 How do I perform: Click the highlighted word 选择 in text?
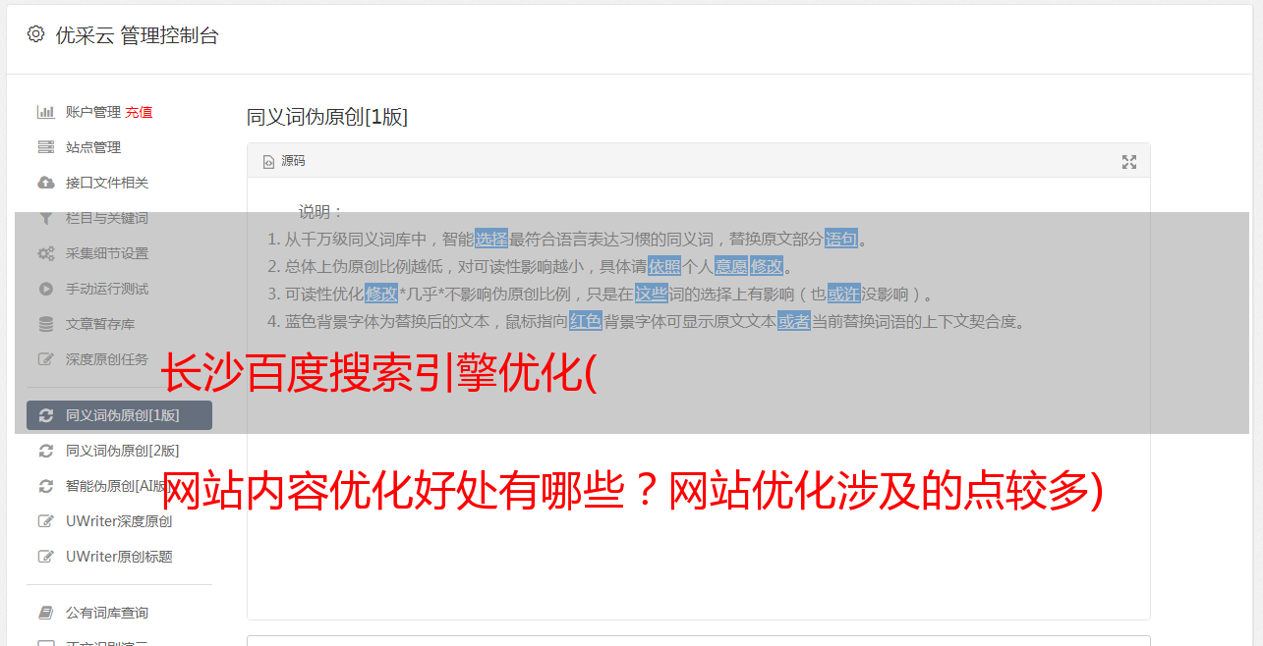click(x=491, y=239)
